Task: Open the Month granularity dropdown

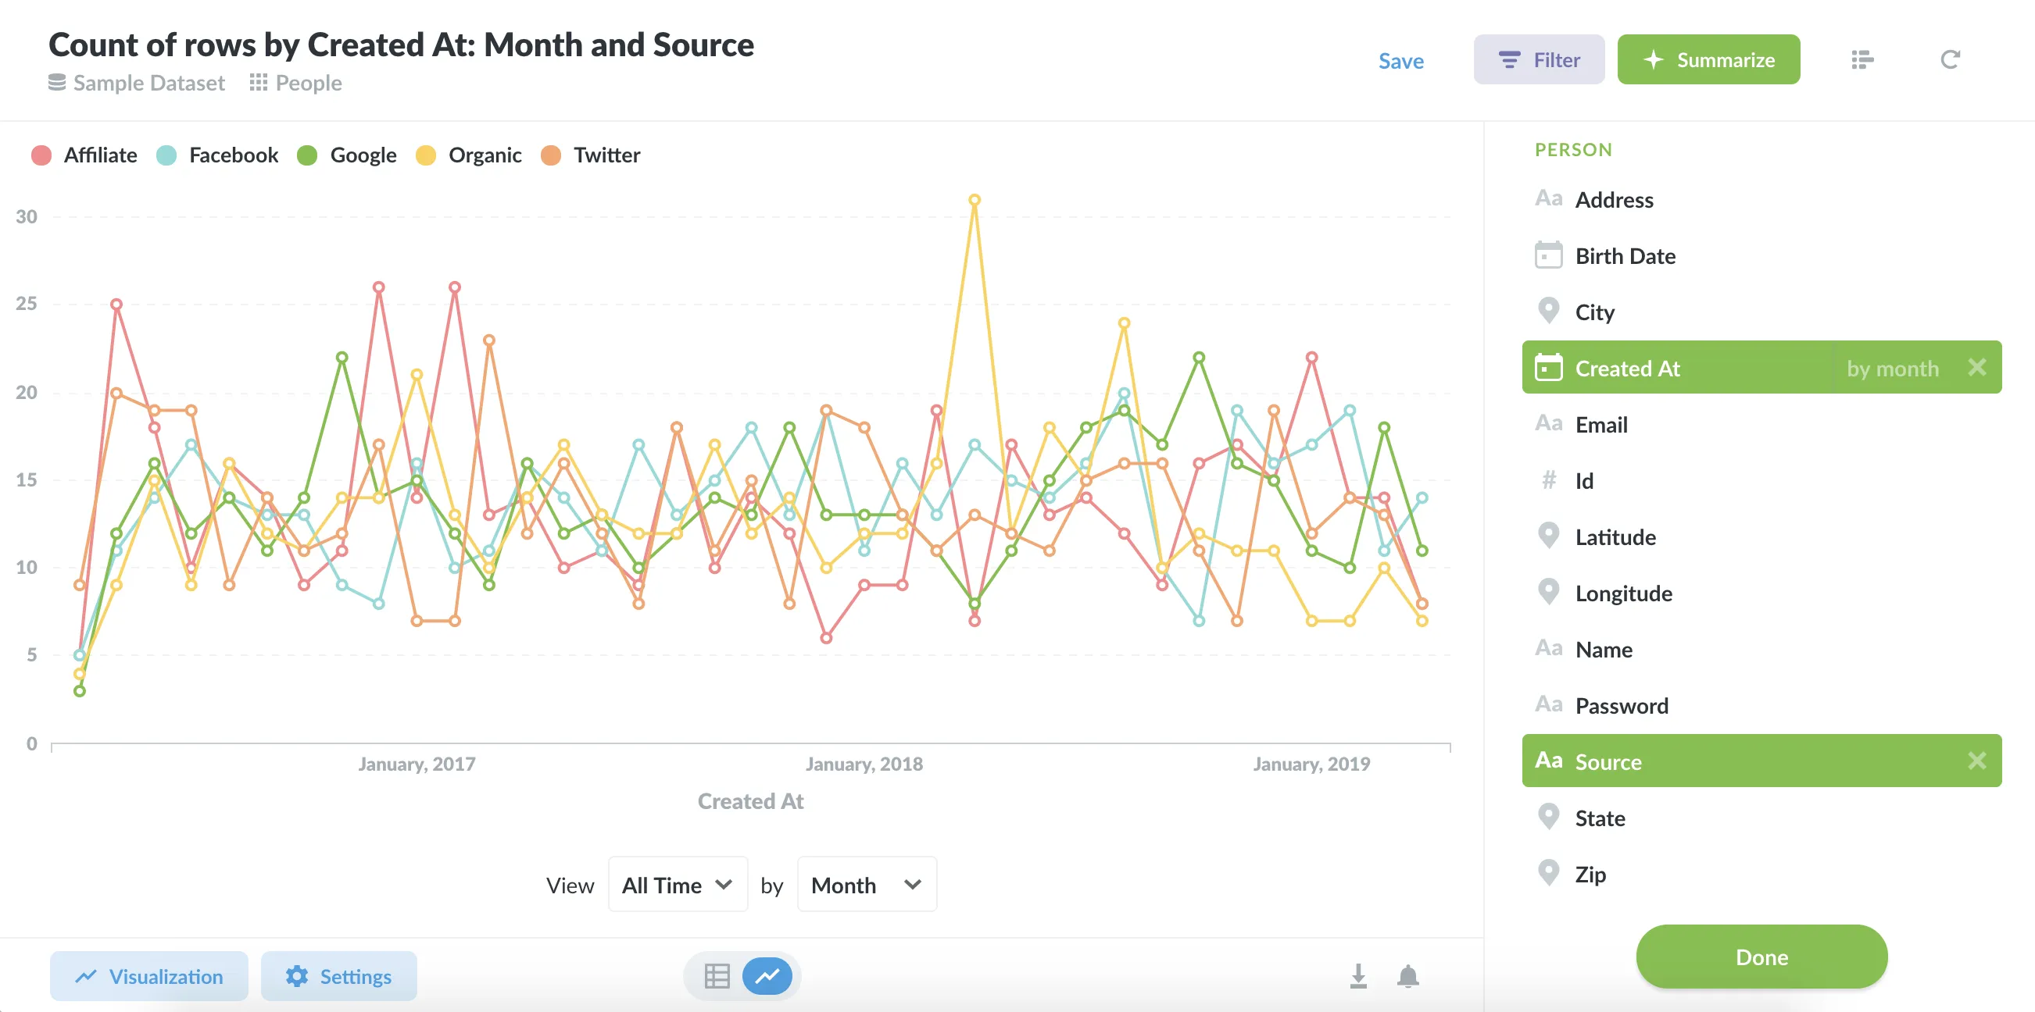Action: coord(867,885)
